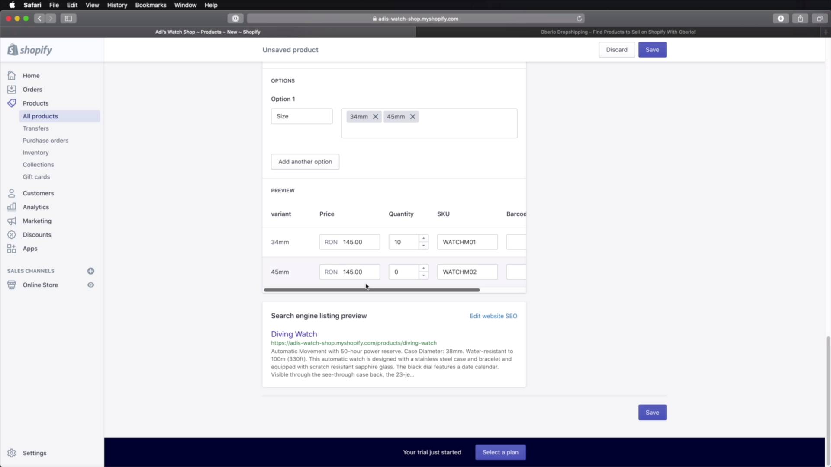Open Analytics bar chart icon
The image size is (831, 467).
pos(12,207)
